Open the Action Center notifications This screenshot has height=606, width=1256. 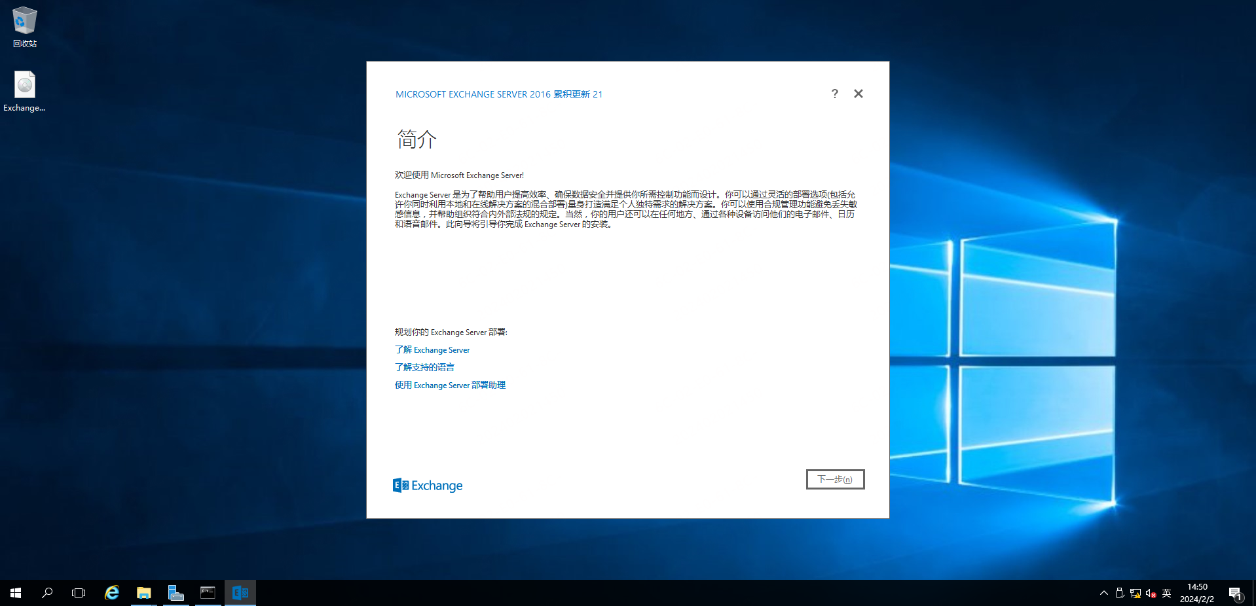click(x=1235, y=594)
